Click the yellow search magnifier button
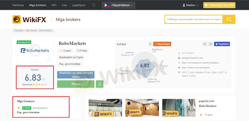249x121 pixels. pyautogui.click(x=229, y=19)
